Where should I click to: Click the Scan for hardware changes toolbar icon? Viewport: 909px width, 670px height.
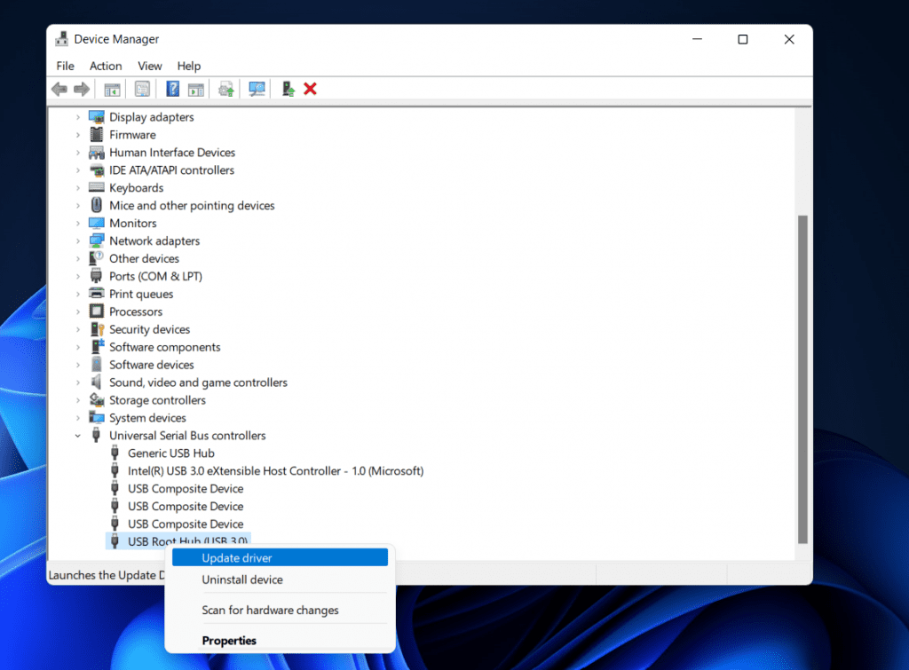257,88
